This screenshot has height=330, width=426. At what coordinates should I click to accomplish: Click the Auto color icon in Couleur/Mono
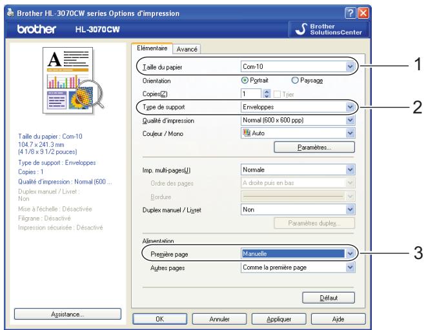(x=247, y=133)
